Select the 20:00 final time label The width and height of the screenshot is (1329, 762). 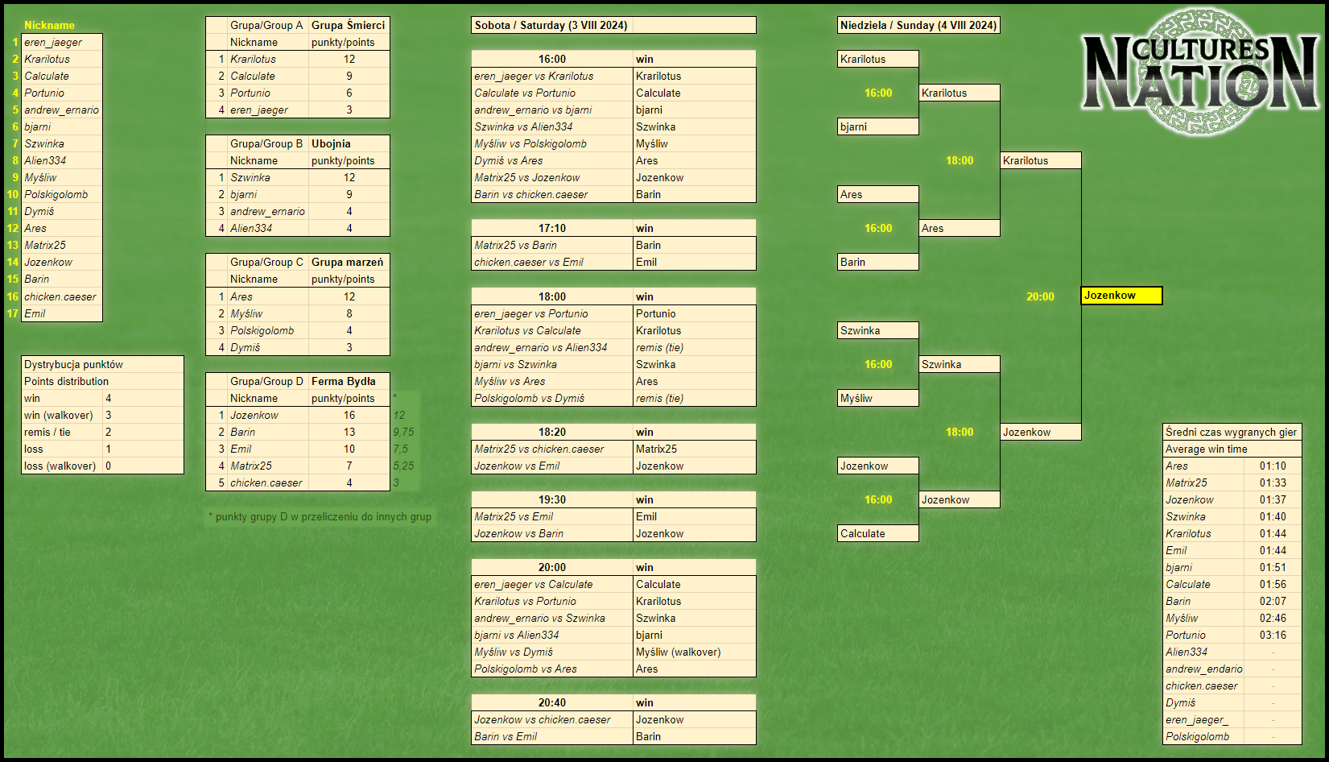tap(1040, 296)
